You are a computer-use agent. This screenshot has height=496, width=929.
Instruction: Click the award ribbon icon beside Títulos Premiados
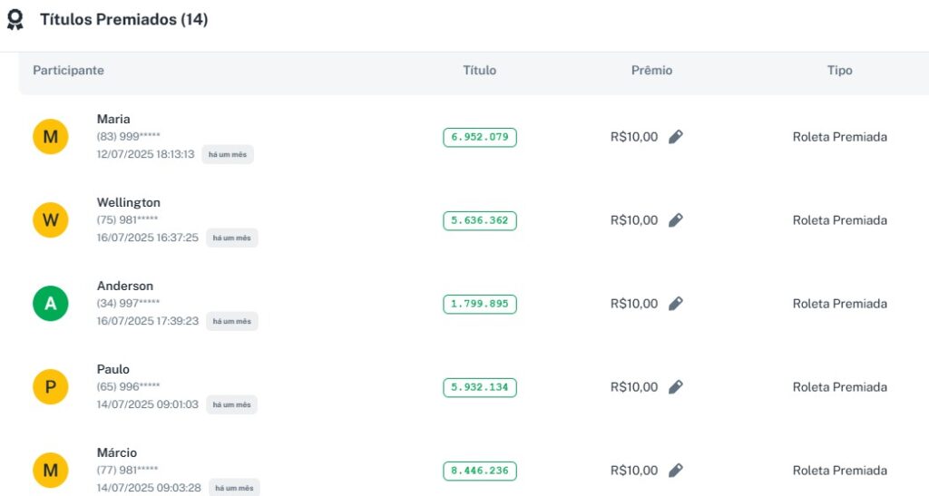pos(15,20)
